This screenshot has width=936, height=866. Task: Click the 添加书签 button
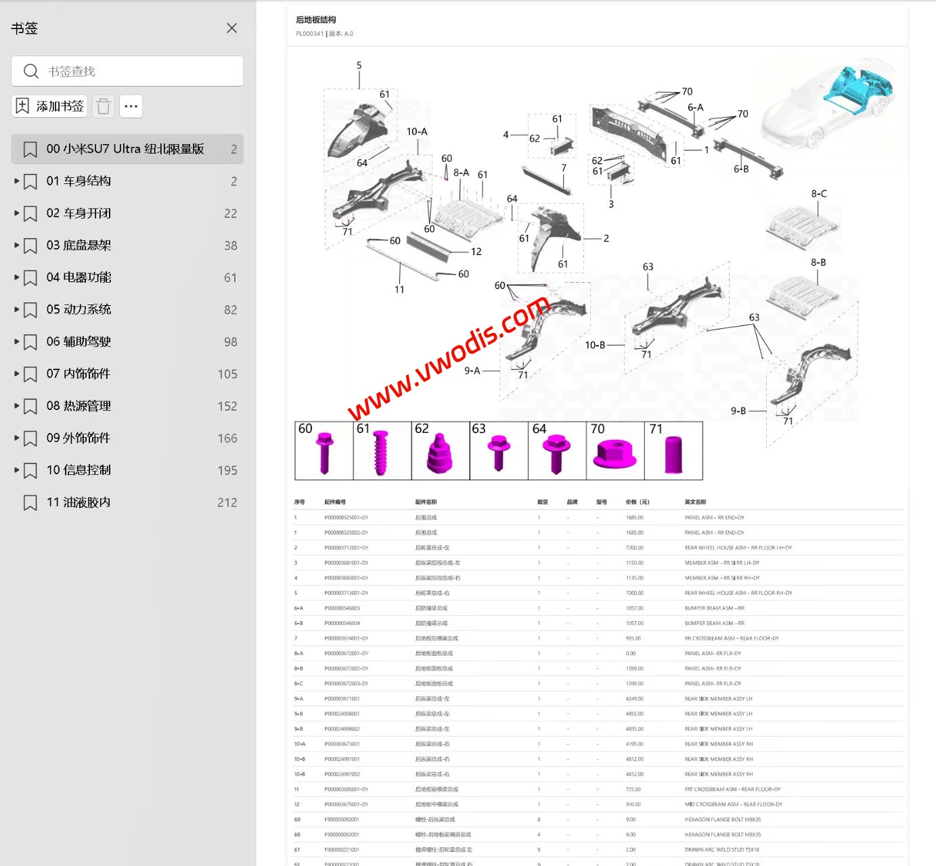pyautogui.click(x=49, y=106)
